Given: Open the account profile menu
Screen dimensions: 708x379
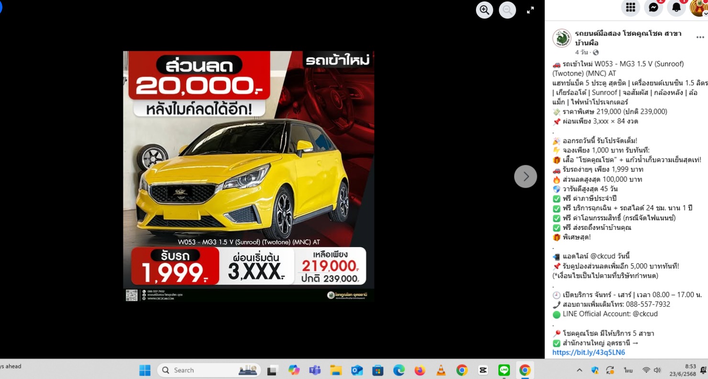Looking at the screenshot, I should point(699,7).
